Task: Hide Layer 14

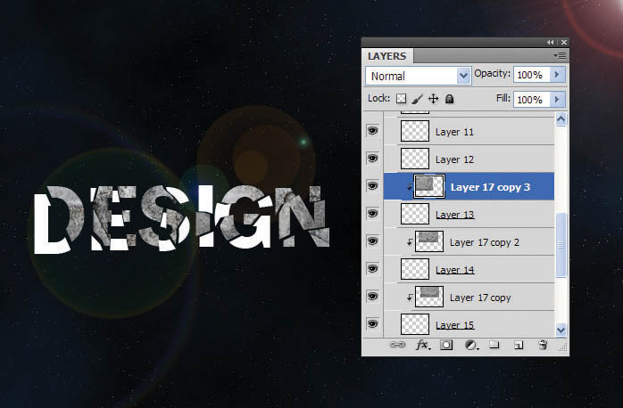Action: pos(372,269)
